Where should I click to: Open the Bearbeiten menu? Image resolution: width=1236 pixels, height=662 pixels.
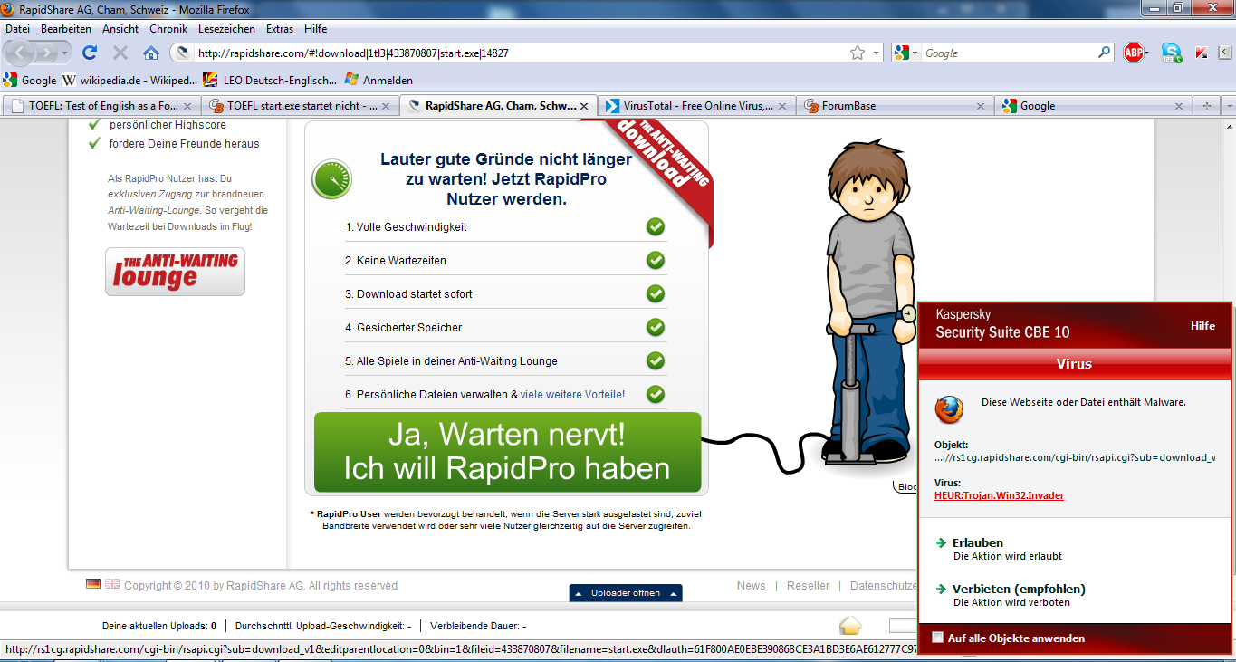tap(66, 29)
